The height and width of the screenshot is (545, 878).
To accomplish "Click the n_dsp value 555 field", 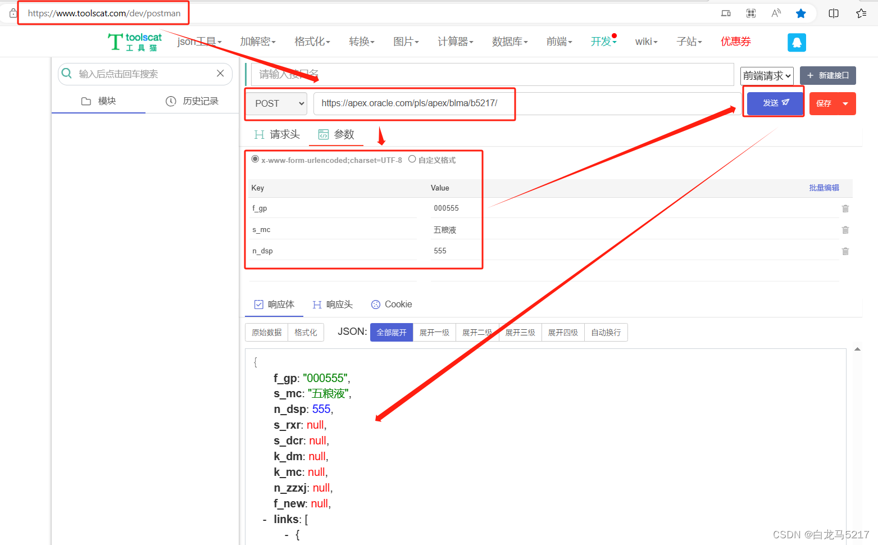I will pyautogui.click(x=634, y=251).
